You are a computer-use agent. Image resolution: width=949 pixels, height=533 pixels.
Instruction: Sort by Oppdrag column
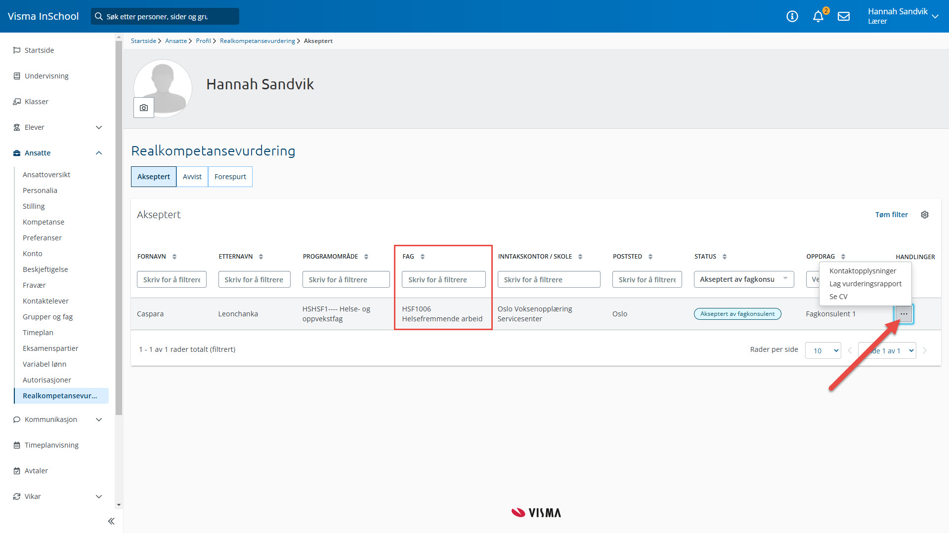point(843,257)
